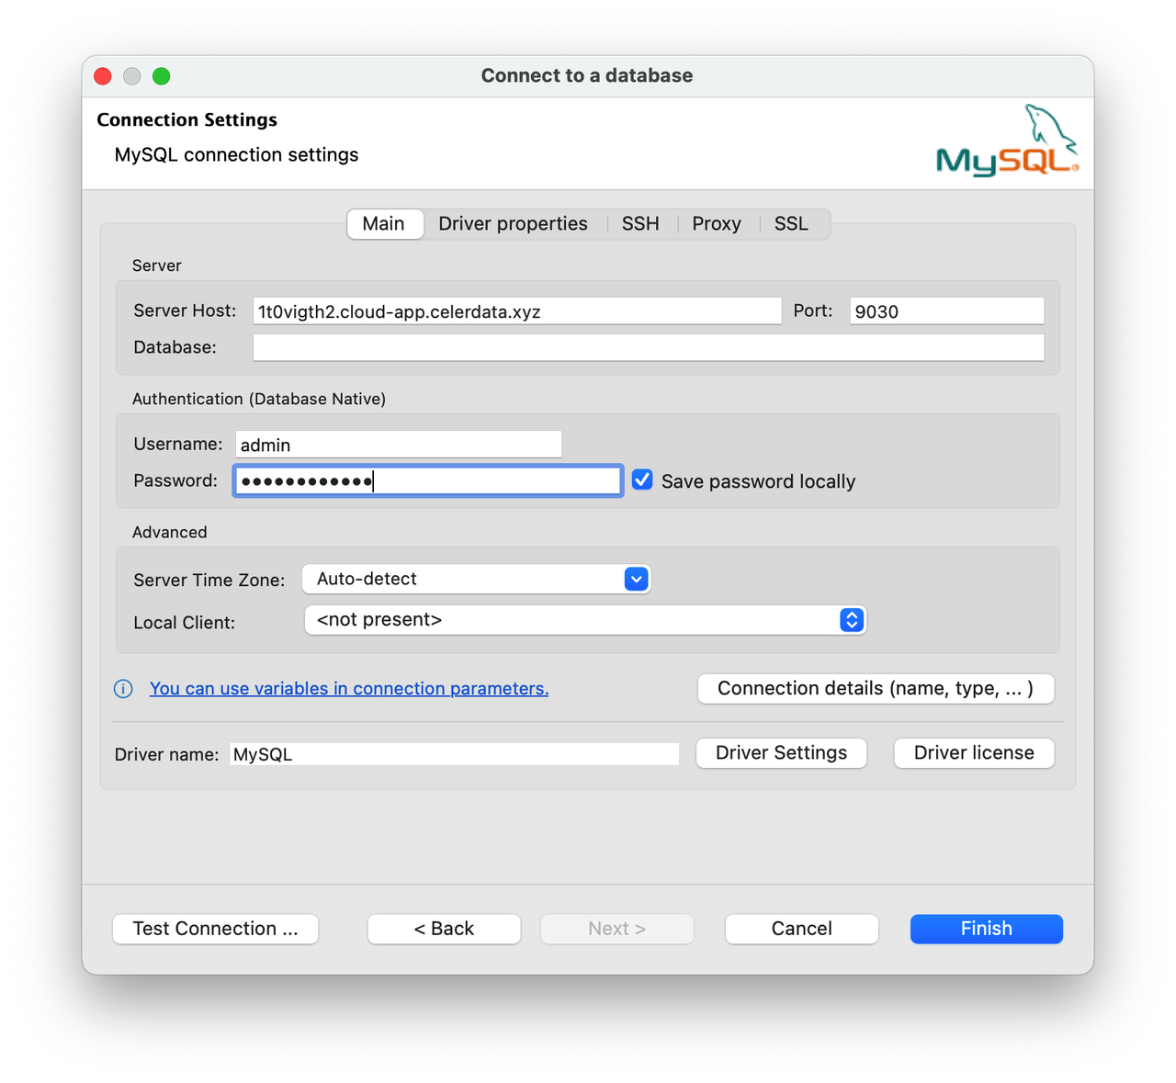The width and height of the screenshot is (1176, 1083).
Task: Uncheck Save password locally
Action: (641, 479)
